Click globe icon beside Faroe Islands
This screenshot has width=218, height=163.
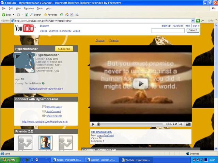click(x=43, y=83)
